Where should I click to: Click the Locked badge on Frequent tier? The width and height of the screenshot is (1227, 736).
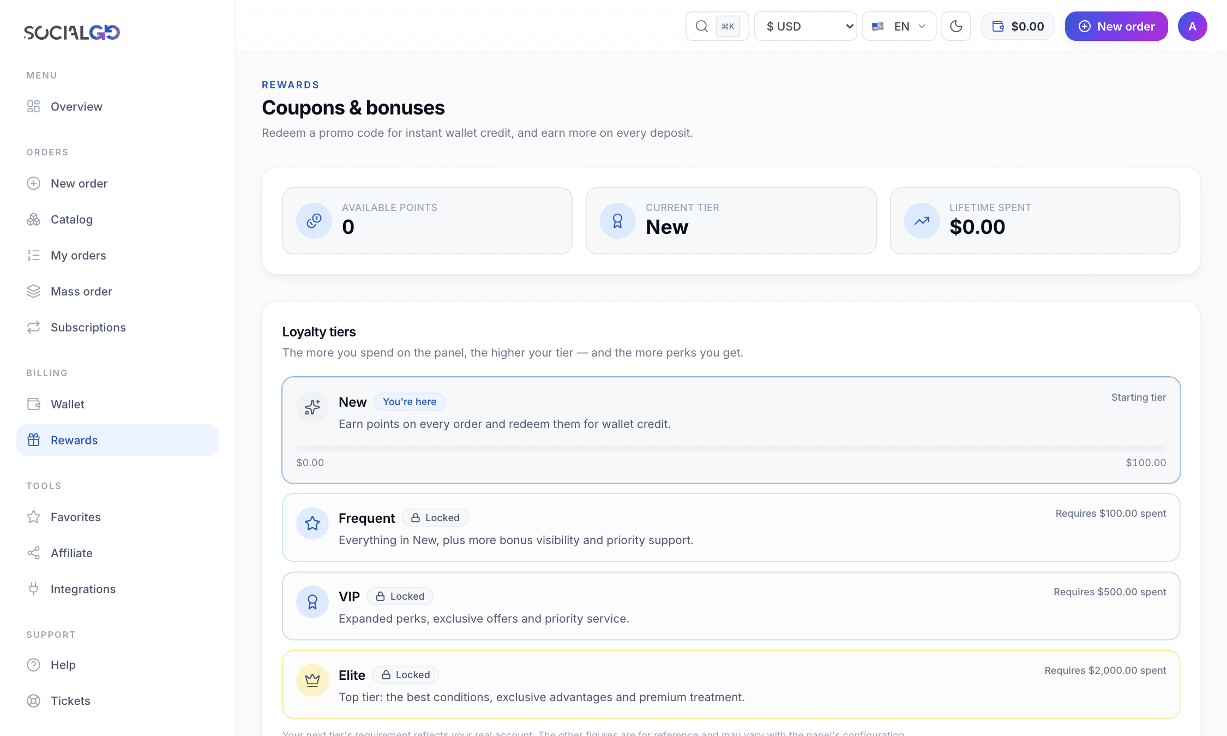[435, 518]
